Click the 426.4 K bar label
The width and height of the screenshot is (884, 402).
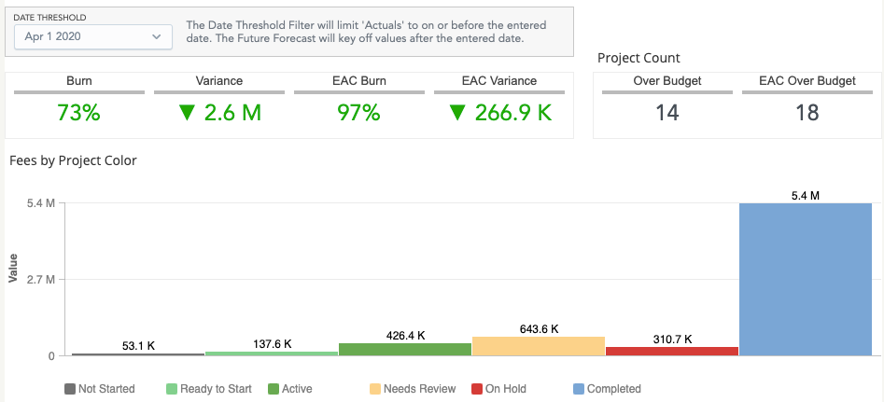point(405,336)
